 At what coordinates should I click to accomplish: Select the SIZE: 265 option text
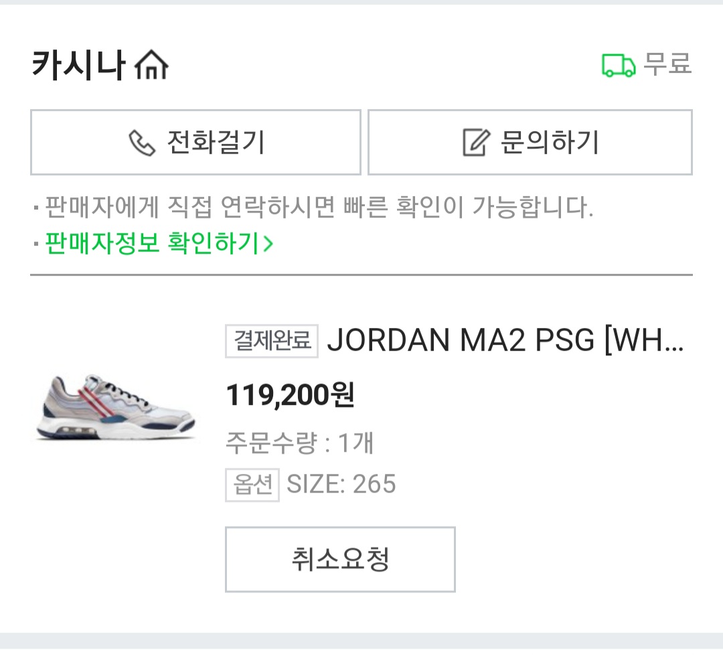[341, 484]
